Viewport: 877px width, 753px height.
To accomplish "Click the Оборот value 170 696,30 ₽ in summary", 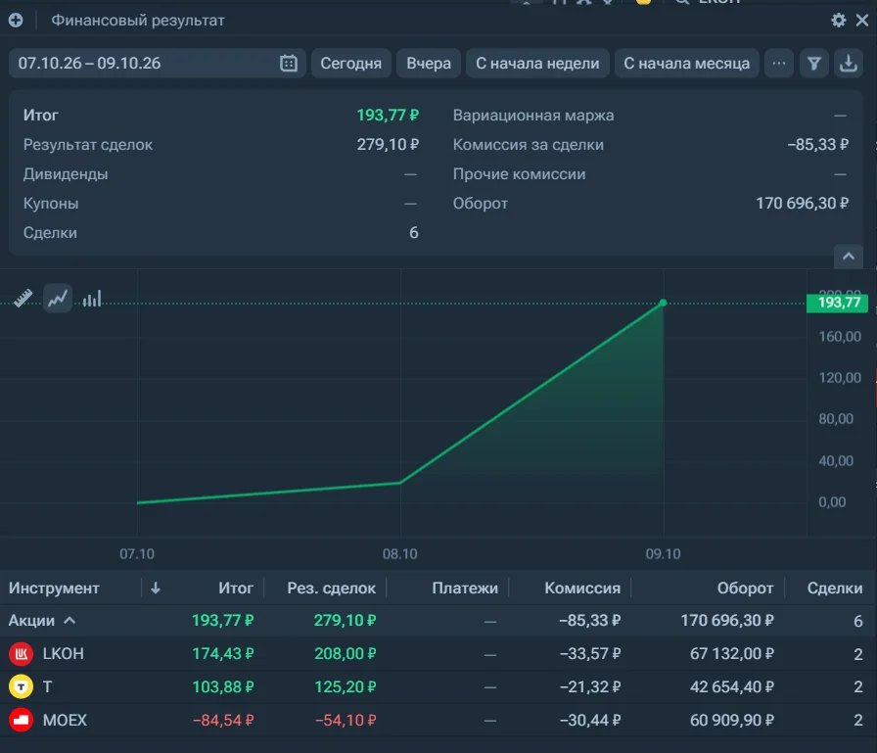I will click(802, 203).
